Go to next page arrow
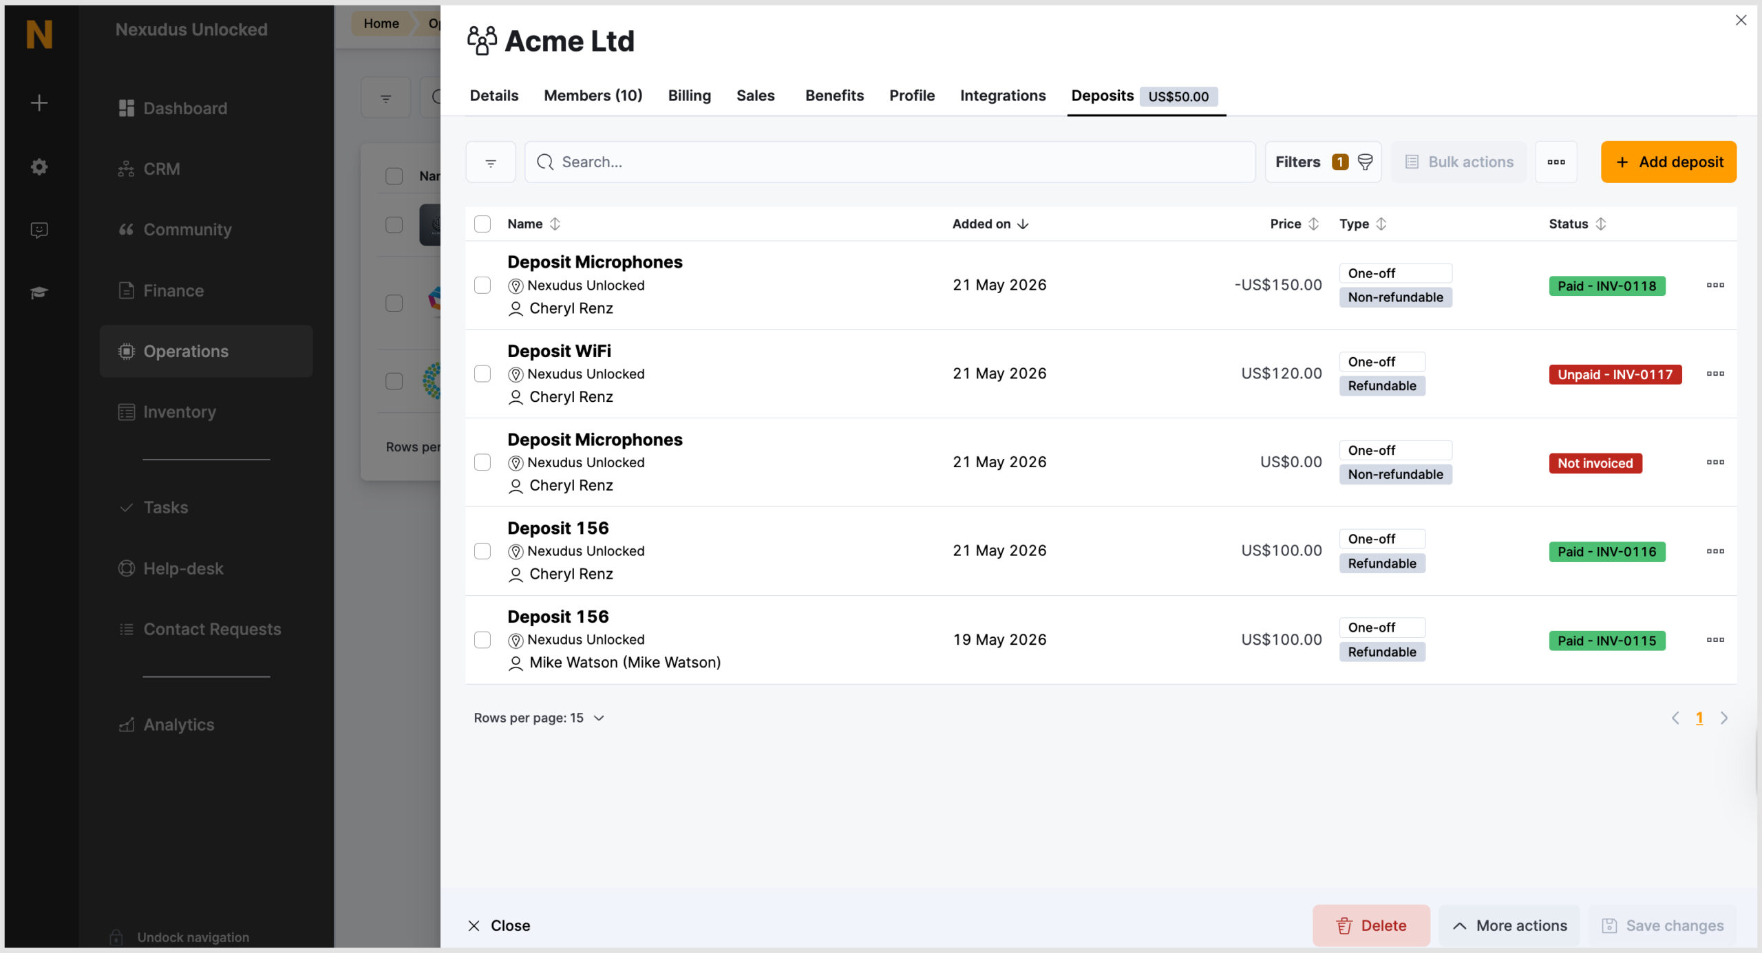This screenshot has height=953, width=1762. pos(1724,718)
